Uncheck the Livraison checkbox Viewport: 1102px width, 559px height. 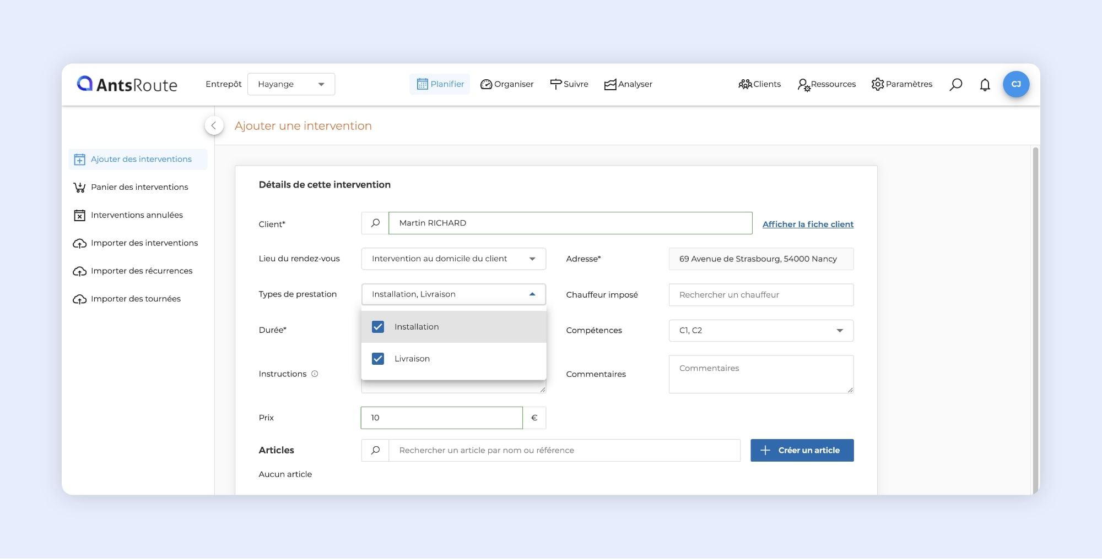(378, 359)
